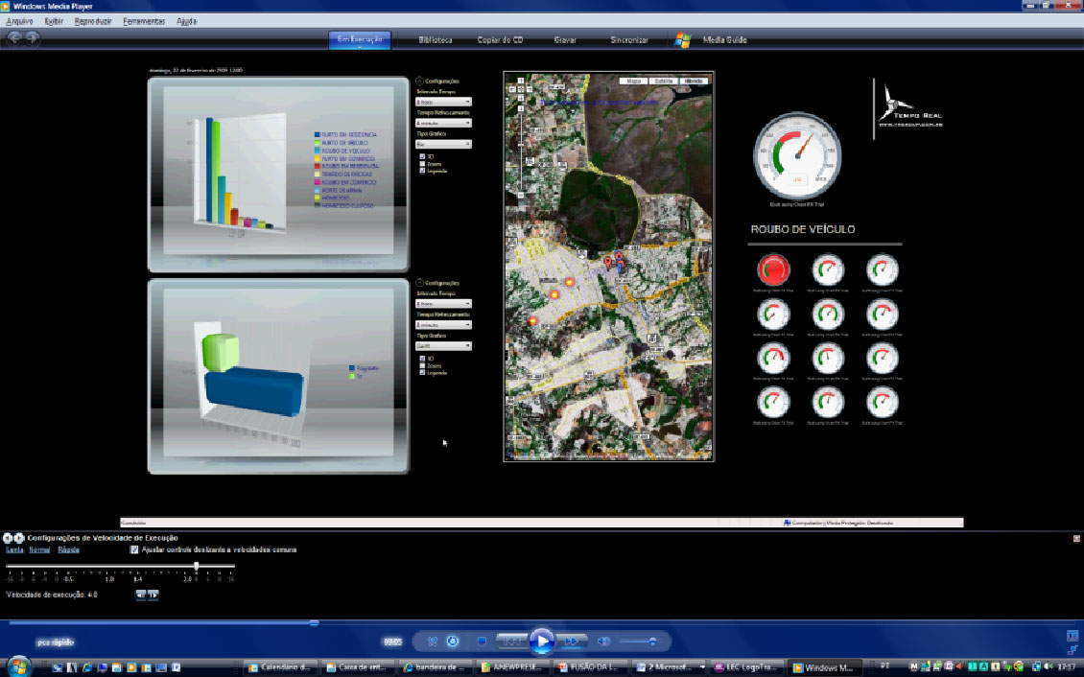The image size is (1084, 677).
Task: Open the Ferramentas menu
Action: (x=144, y=21)
